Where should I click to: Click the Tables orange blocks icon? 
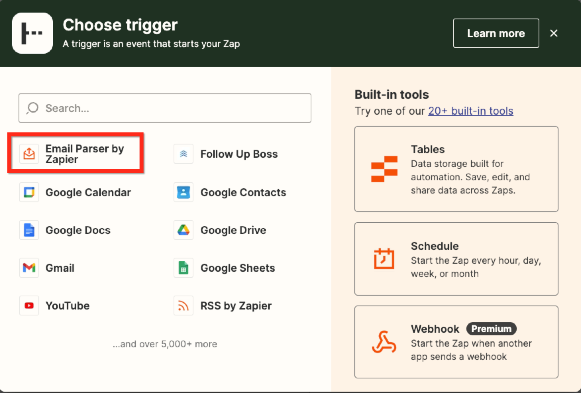tap(384, 169)
